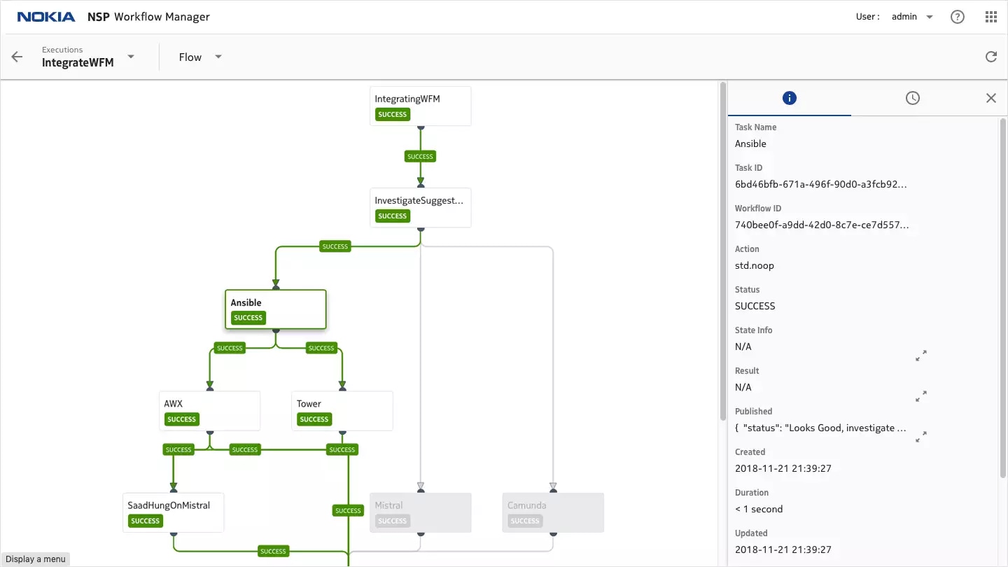
Task: Expand the Published value
Action: pos(921,437)
